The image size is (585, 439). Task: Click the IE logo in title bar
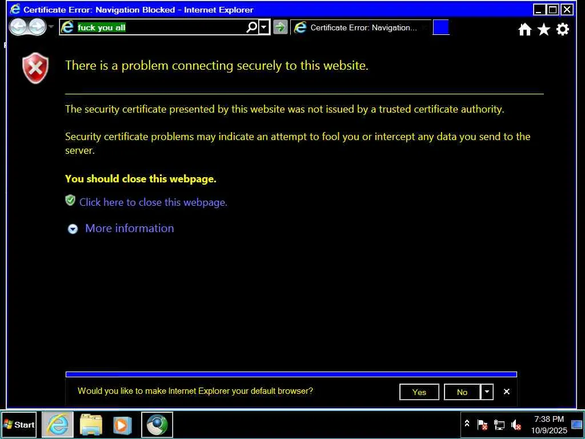pyautogui.click(x=15, y=9)
